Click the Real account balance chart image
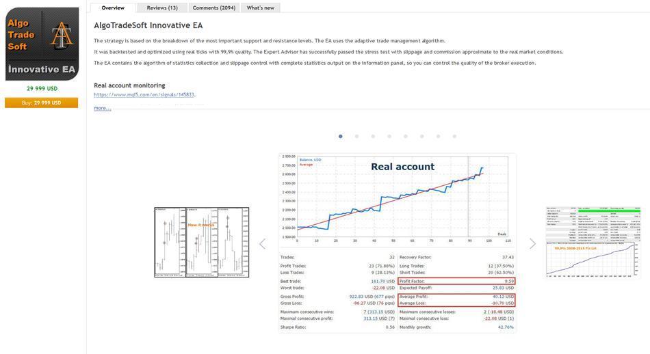Image resolution: width=650 pixels, height=354 pixels. [397, 198]
